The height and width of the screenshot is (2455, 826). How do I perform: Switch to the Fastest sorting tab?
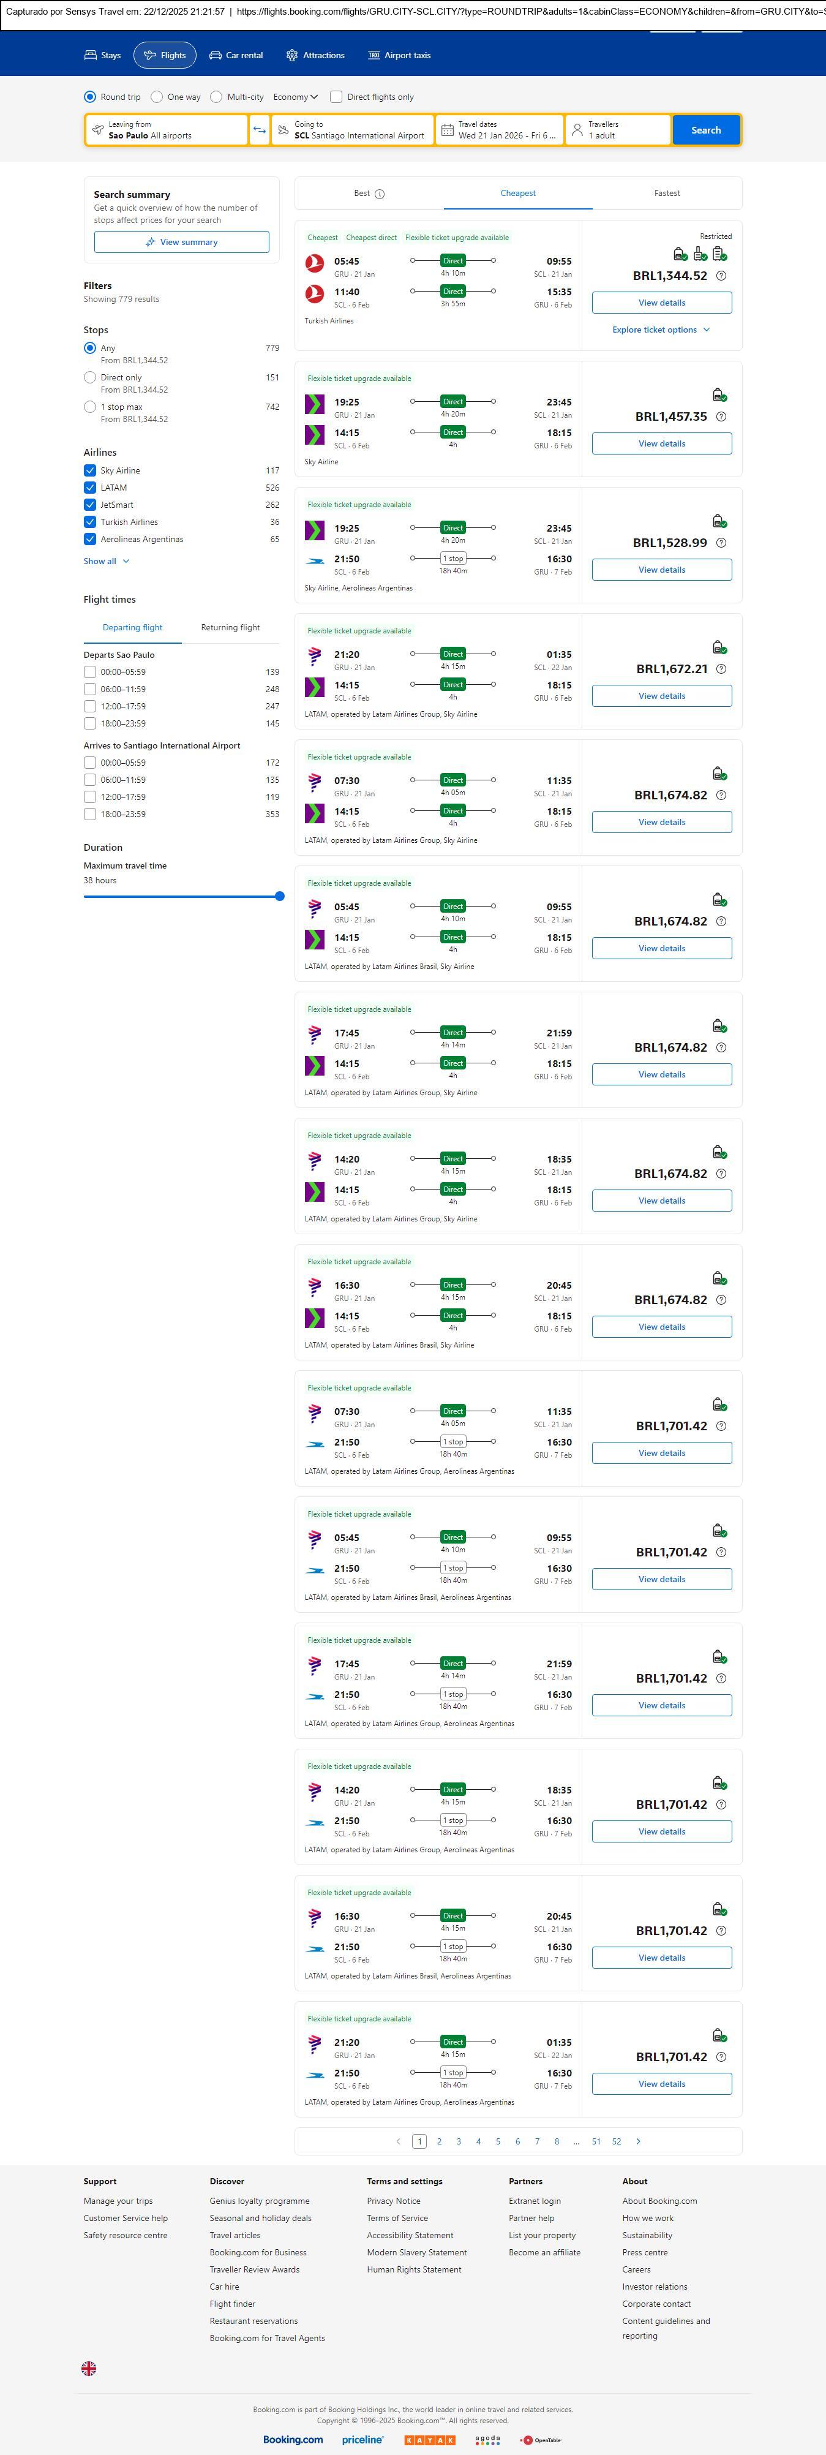click(667, 194)
